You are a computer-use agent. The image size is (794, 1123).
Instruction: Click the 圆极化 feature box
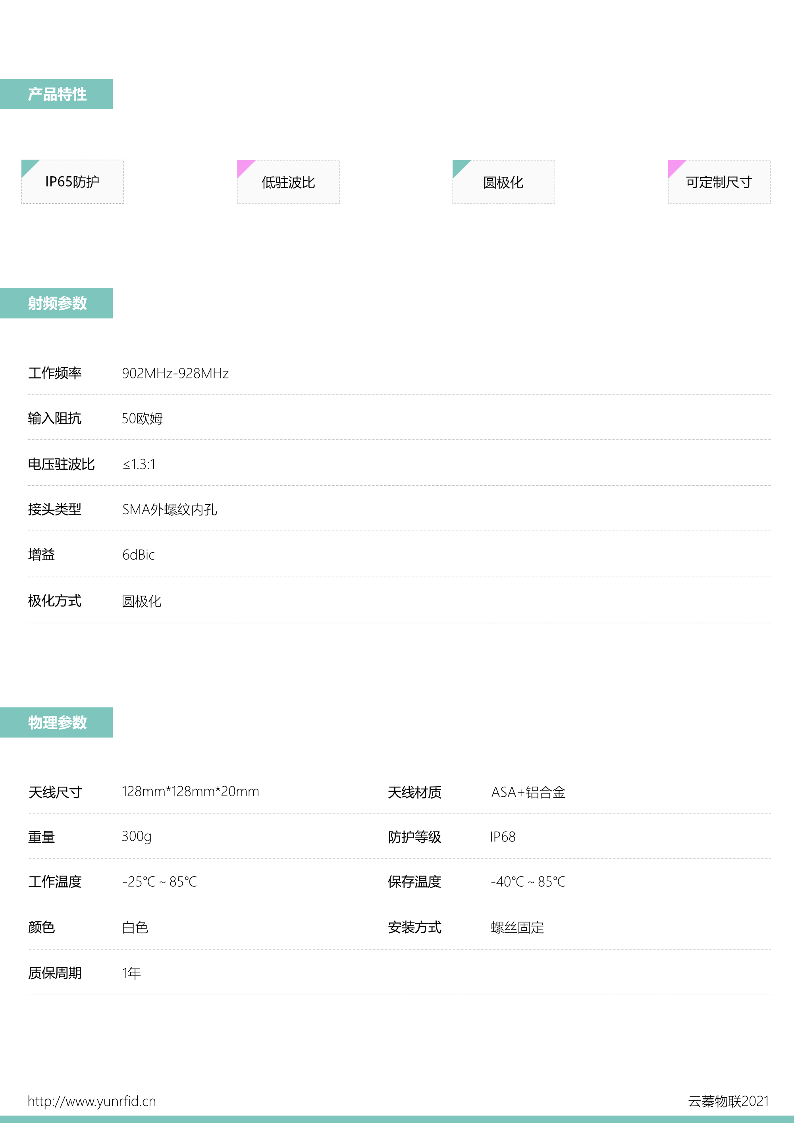(503, 182)
